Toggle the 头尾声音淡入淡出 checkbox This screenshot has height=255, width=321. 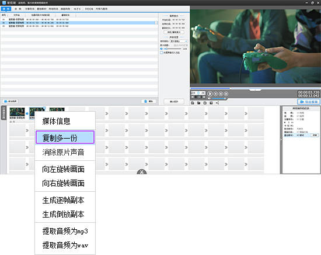162,53
